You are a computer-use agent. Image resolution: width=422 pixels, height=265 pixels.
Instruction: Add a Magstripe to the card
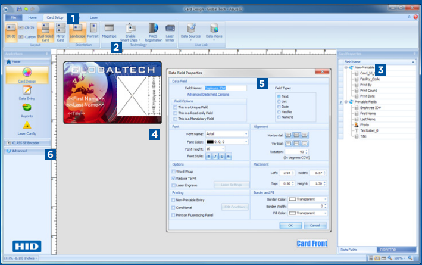click(x=110, y=30)
